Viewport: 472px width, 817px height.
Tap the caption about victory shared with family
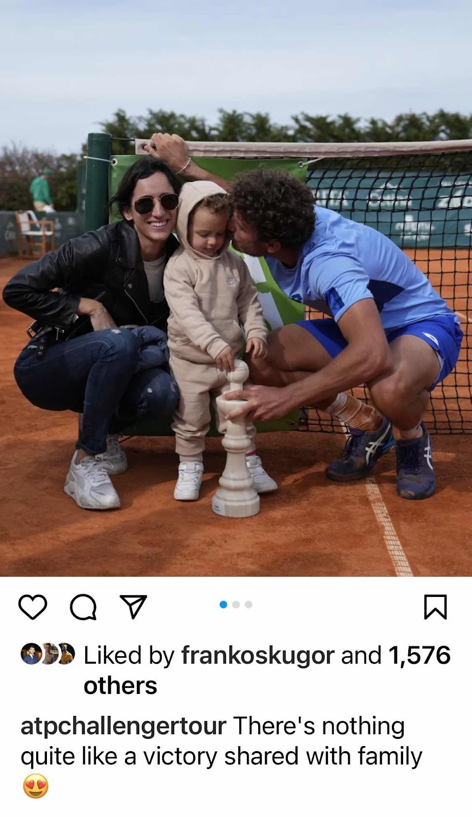[x=221, y=741]
